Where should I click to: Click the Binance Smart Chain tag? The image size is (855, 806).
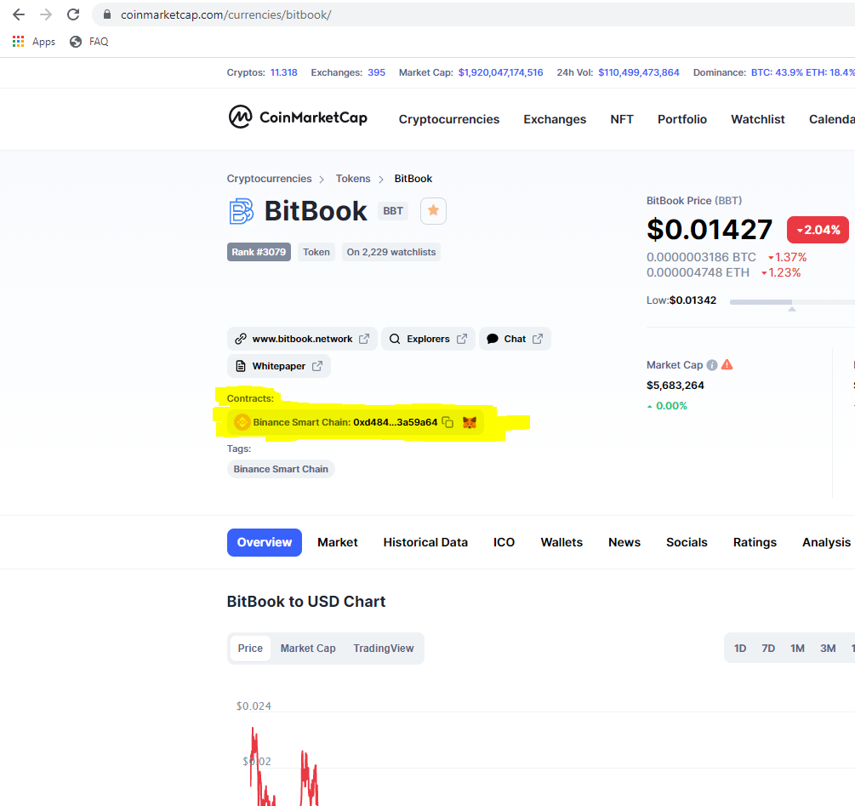[281, 469]
